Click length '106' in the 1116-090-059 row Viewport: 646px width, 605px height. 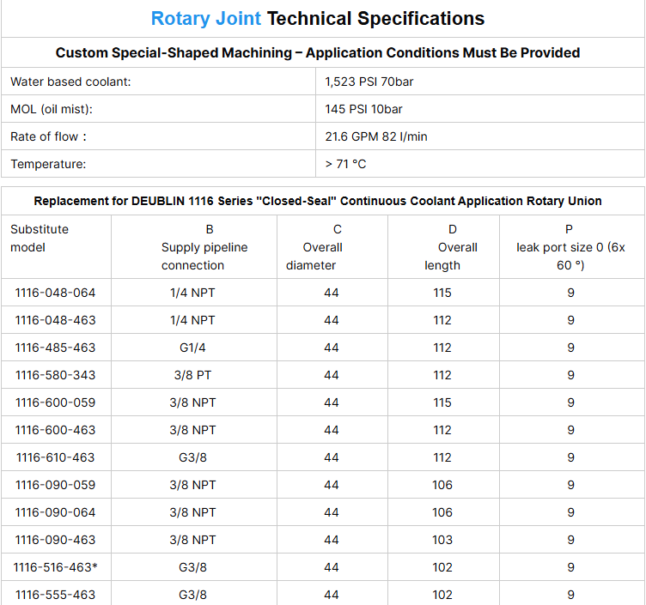pos(442,485)
